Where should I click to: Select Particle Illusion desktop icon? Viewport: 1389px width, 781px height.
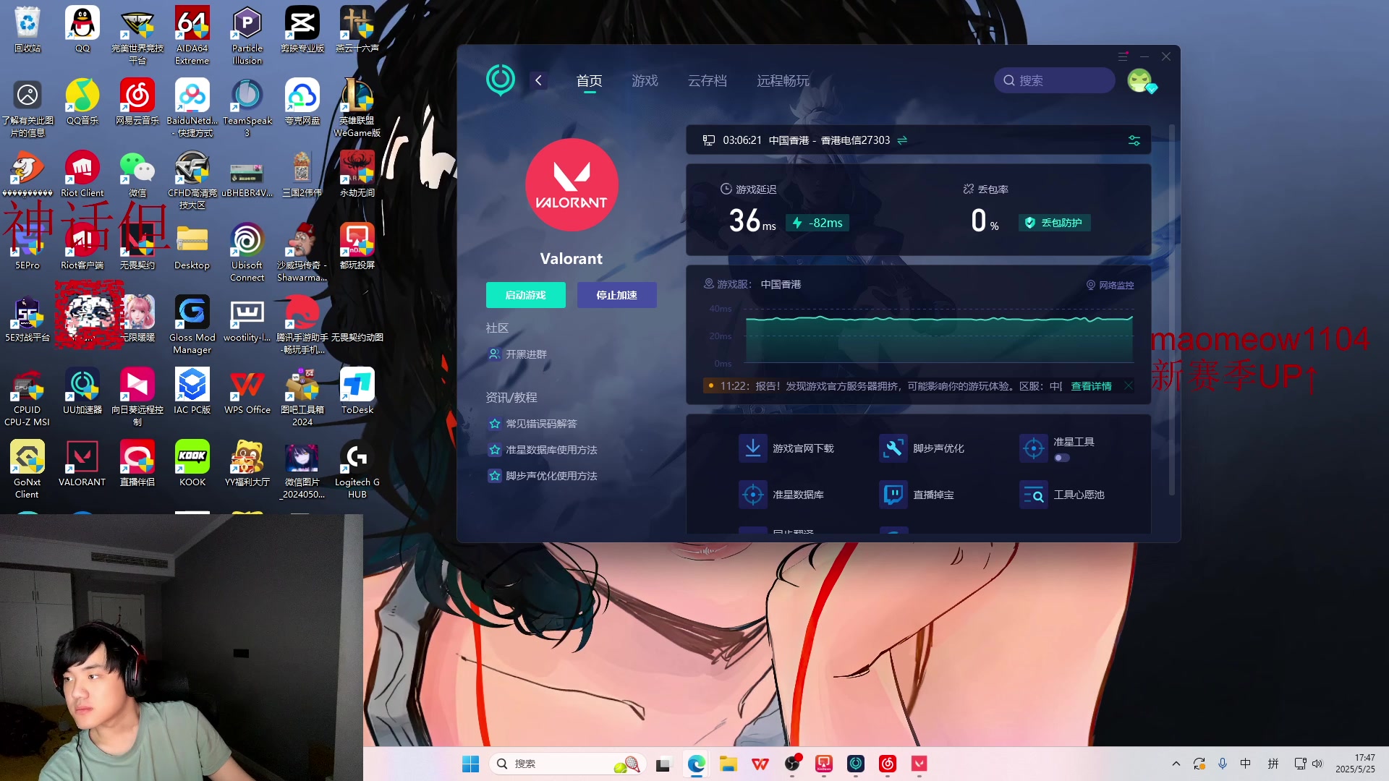(247, 36)
